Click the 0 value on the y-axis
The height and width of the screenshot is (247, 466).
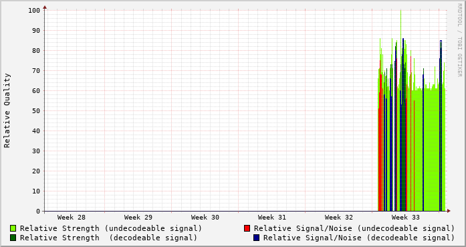tap(38, 212)
